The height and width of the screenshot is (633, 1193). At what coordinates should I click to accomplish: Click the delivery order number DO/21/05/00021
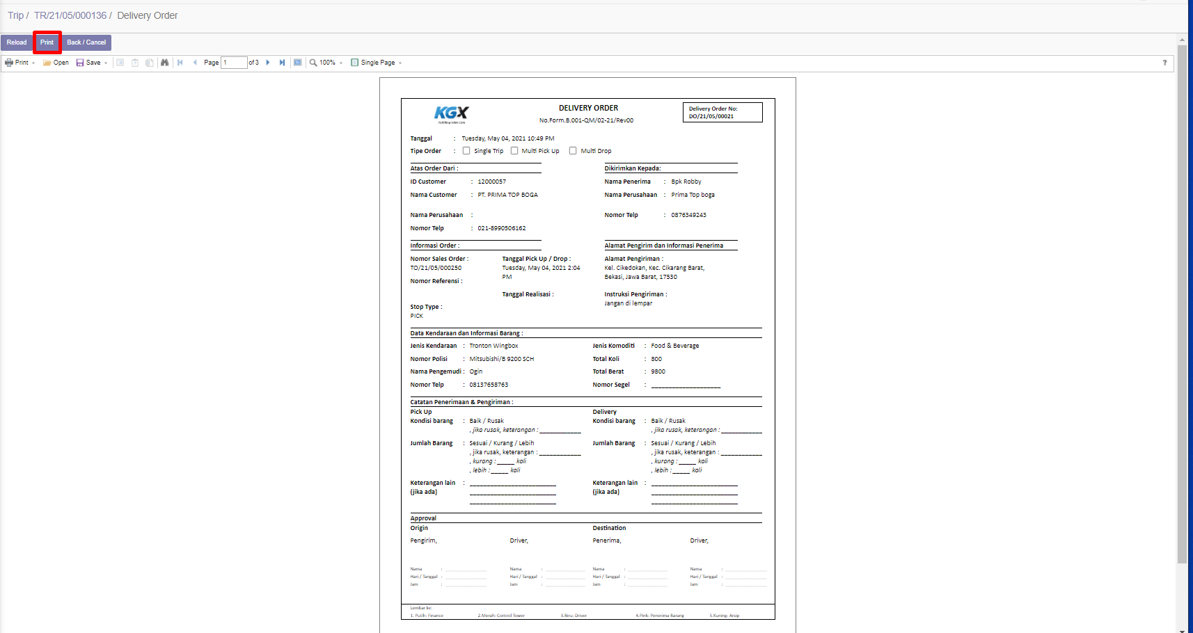[711, 116]
